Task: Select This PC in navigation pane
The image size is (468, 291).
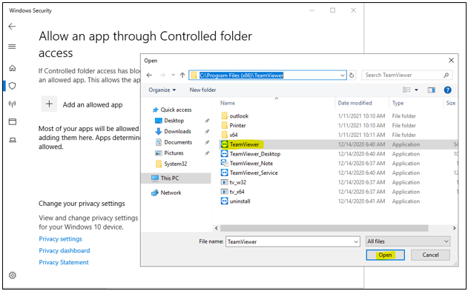Action: [x=176, y=178]
